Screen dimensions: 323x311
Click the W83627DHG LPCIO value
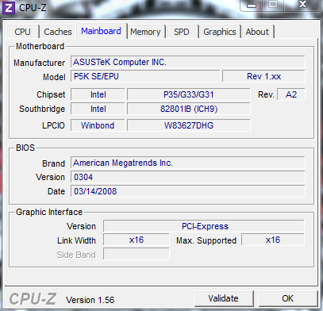tap(189, 125)
